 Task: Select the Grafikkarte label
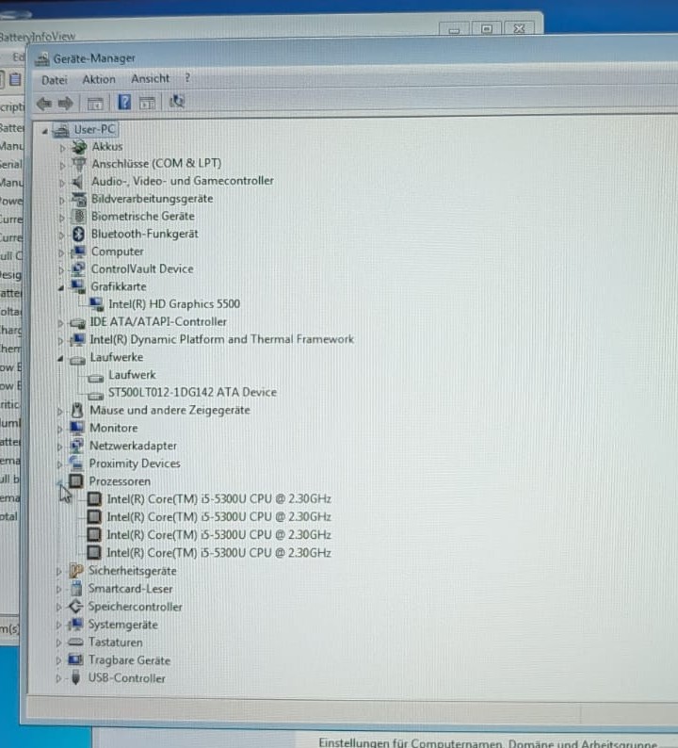tap(119, 286)
